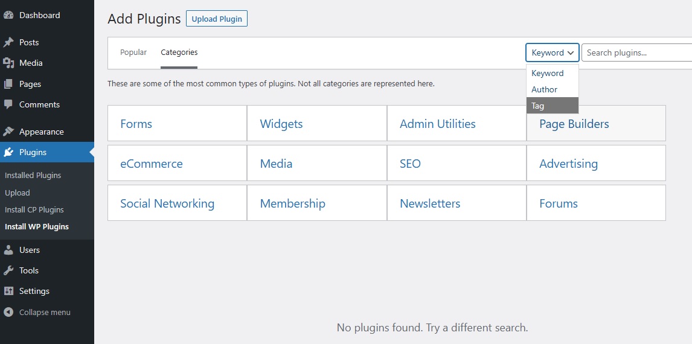Click the Upload Plugin button
The width and height of the screenshot is (692, 344).
tap(217, 19)
